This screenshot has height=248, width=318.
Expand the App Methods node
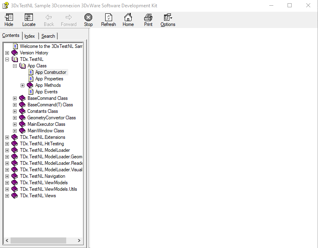click(22, 85)
